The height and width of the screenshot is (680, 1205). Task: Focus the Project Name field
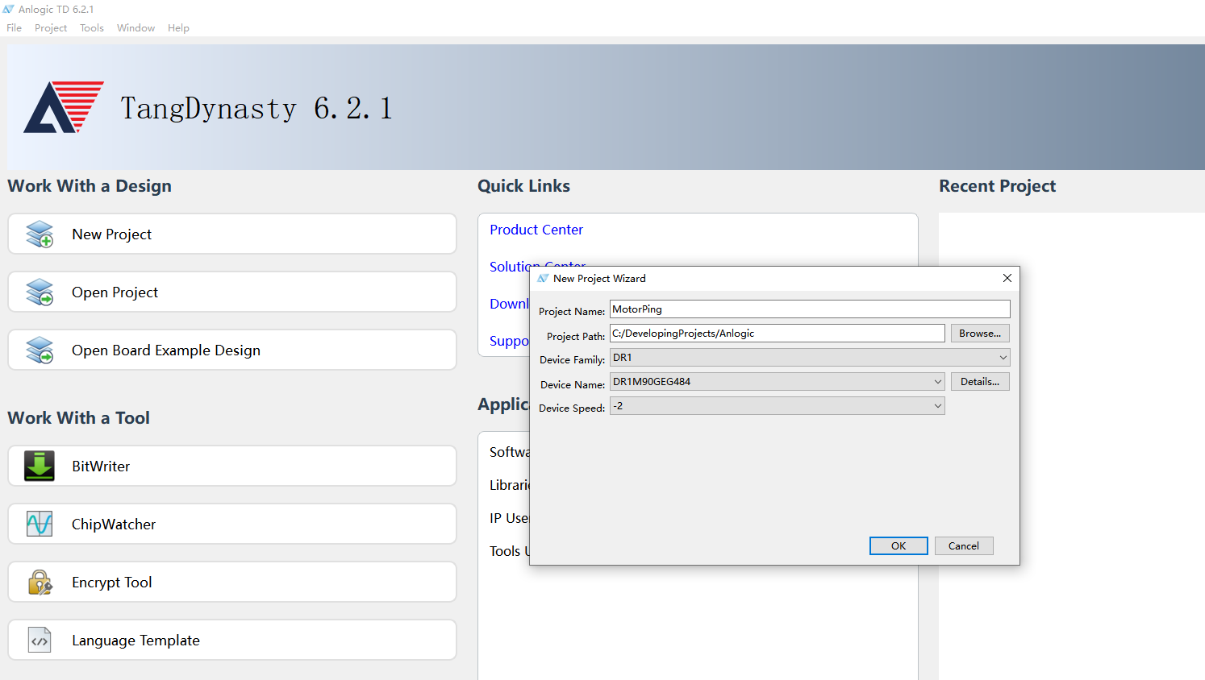coord(810,309)
